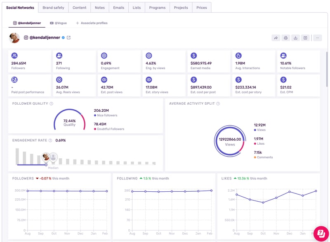Click the Est. story views eye icon
Viewport: 330px width, 242px height.
pos(149,80)
